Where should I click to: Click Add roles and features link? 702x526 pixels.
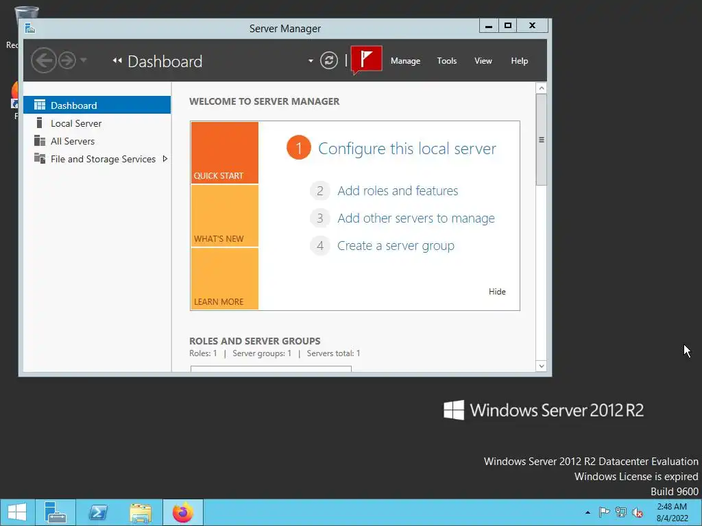[398, 191]
